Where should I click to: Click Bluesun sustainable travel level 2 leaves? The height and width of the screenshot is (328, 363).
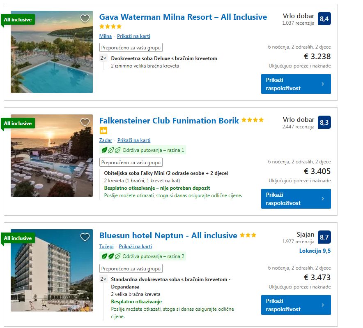(111, 256)
